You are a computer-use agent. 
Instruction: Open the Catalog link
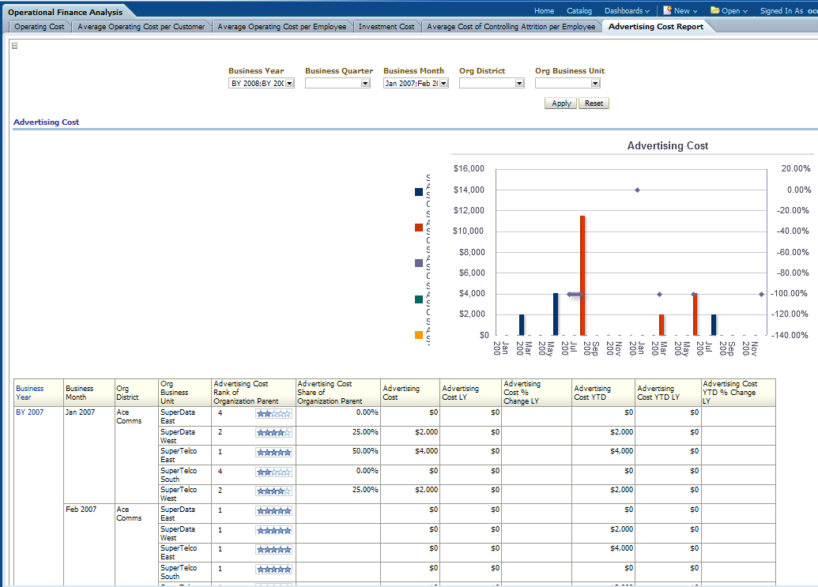coord(579,11)
